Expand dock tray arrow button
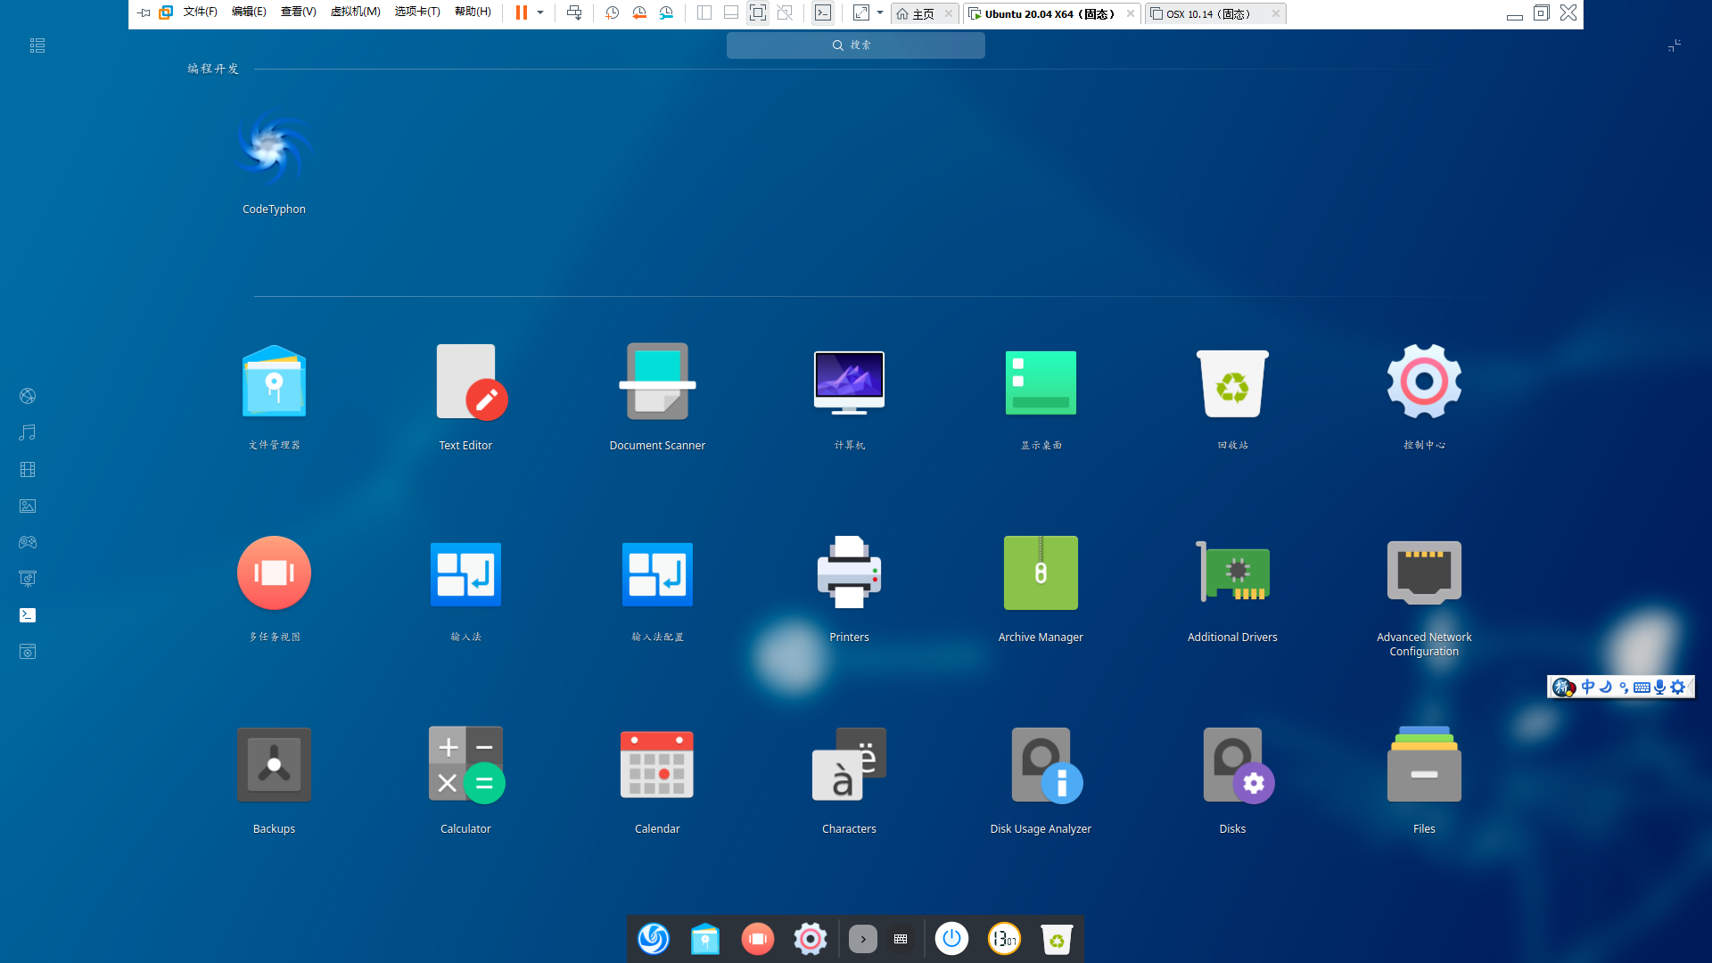 point(862,939)
